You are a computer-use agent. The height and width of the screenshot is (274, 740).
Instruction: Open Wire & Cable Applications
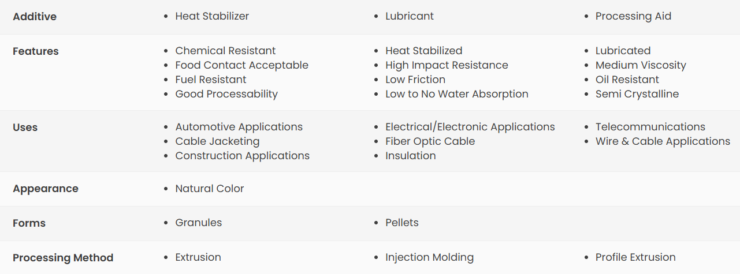[663, 141]
